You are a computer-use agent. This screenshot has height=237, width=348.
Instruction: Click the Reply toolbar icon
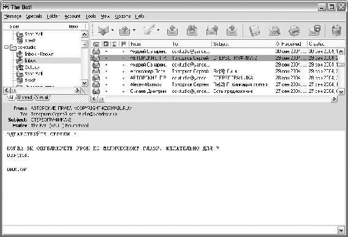[172, 31]
